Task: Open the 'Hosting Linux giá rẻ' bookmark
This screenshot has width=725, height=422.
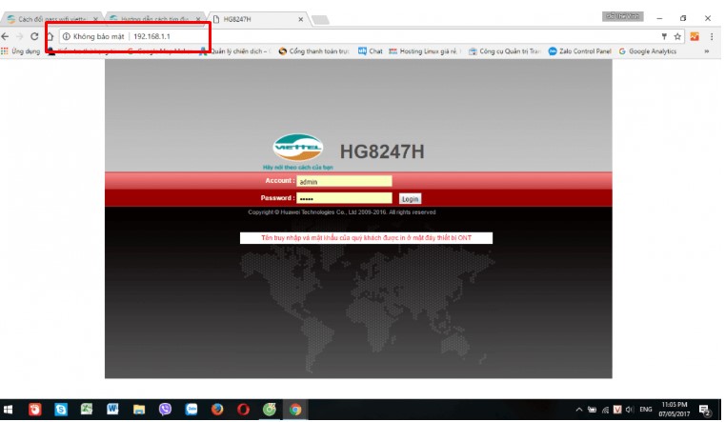Action: 423,51
